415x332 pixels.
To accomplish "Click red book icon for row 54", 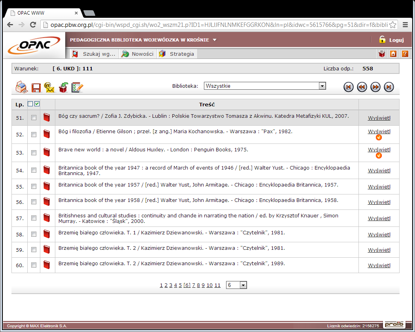I will coord(47,170).
